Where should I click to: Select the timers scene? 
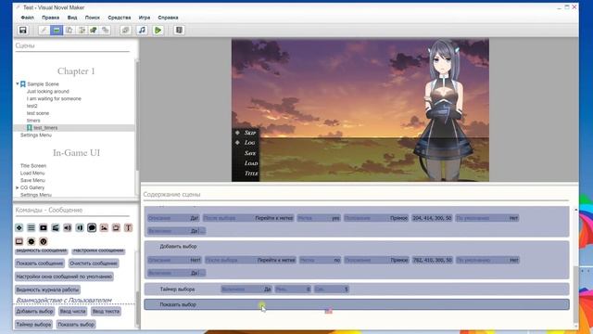tap(33, 121)
